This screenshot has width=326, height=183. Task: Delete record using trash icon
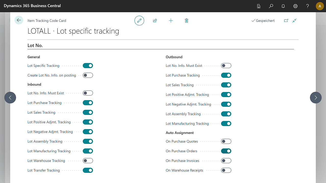[186, 21]
